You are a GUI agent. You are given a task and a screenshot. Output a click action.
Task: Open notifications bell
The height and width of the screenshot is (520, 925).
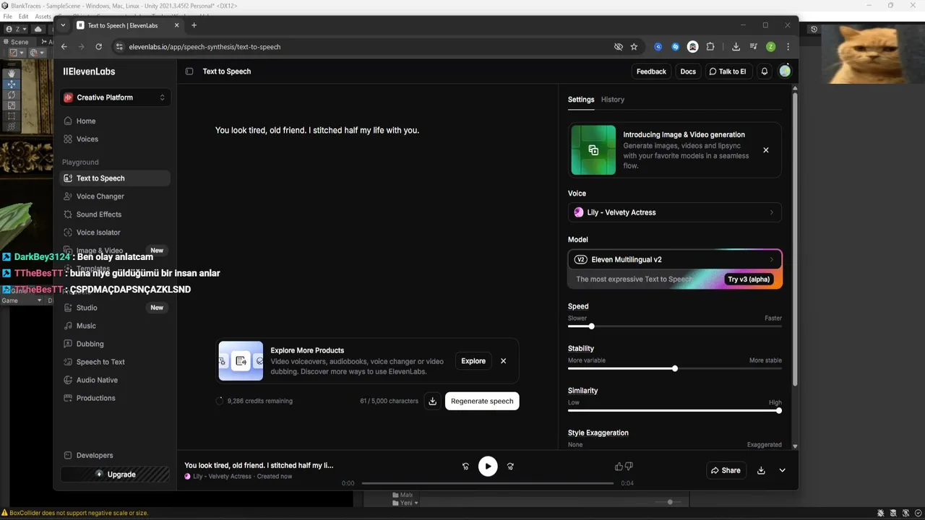[765, 71]
